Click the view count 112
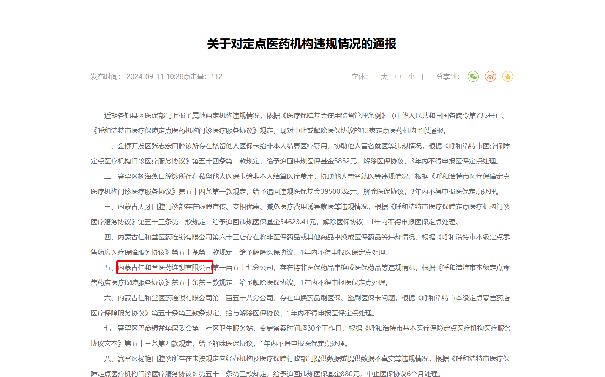Screen dimensions: 605x377 pyautogui.click(x=216, y=77)
